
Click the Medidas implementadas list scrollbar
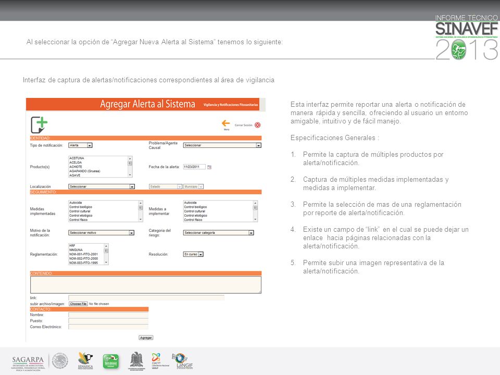(140, 211)
